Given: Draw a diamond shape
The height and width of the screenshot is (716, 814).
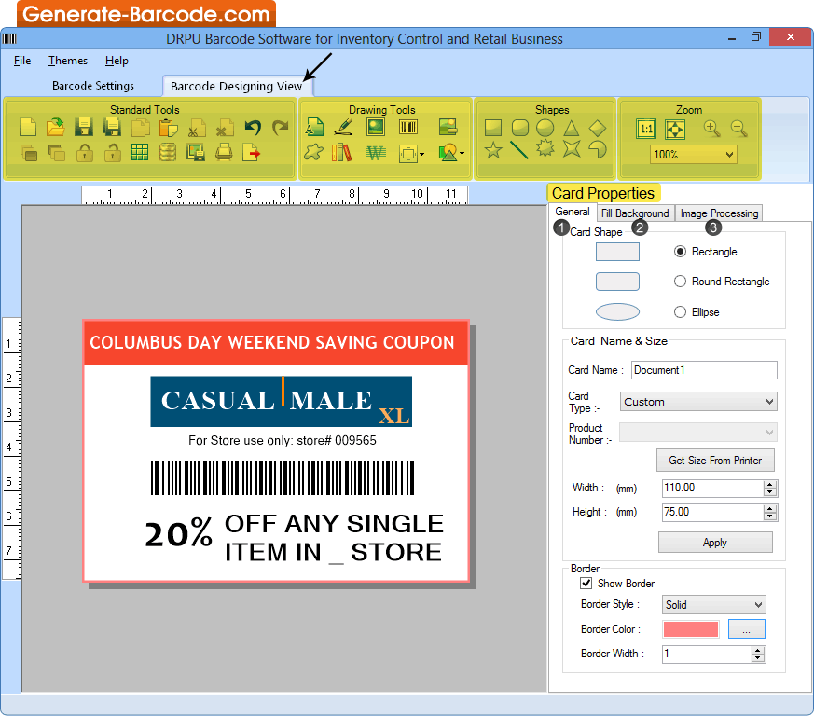Looking at the screenshot, I should (x=598, y=127).
